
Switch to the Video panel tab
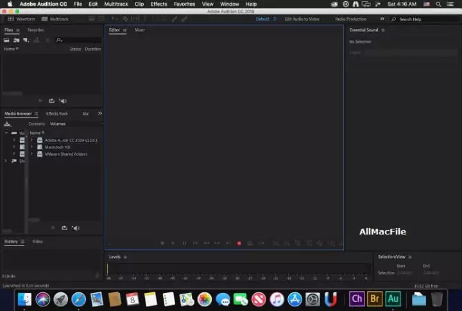tap(37, 242)
